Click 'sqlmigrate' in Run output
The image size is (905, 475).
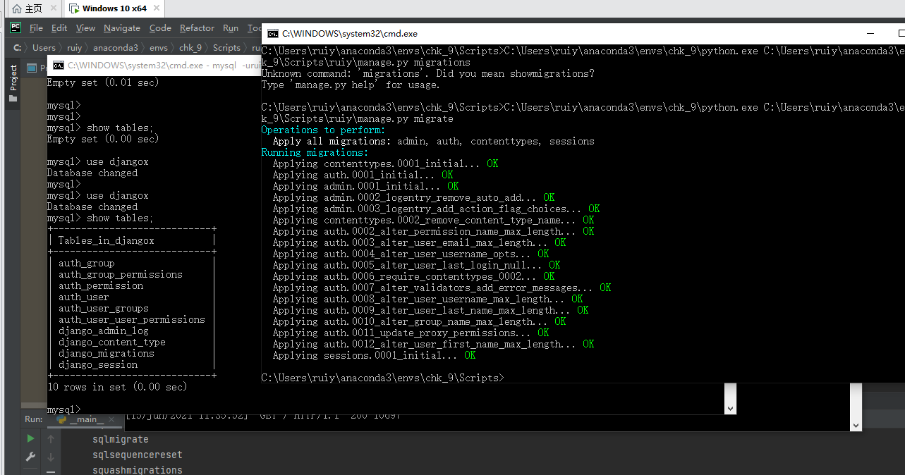(121, 439)
